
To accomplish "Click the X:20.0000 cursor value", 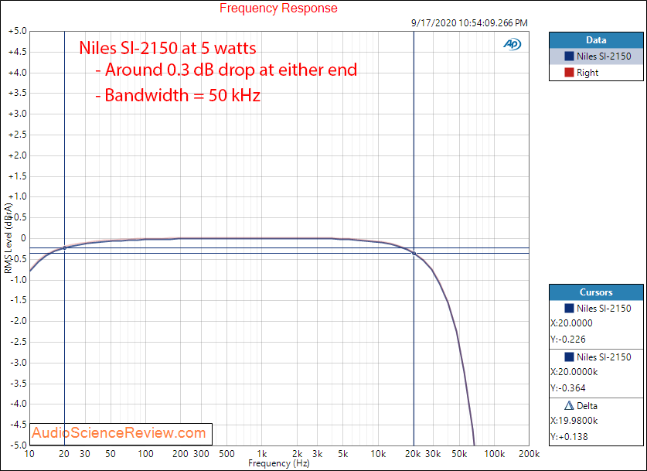I will coord(571,323).
